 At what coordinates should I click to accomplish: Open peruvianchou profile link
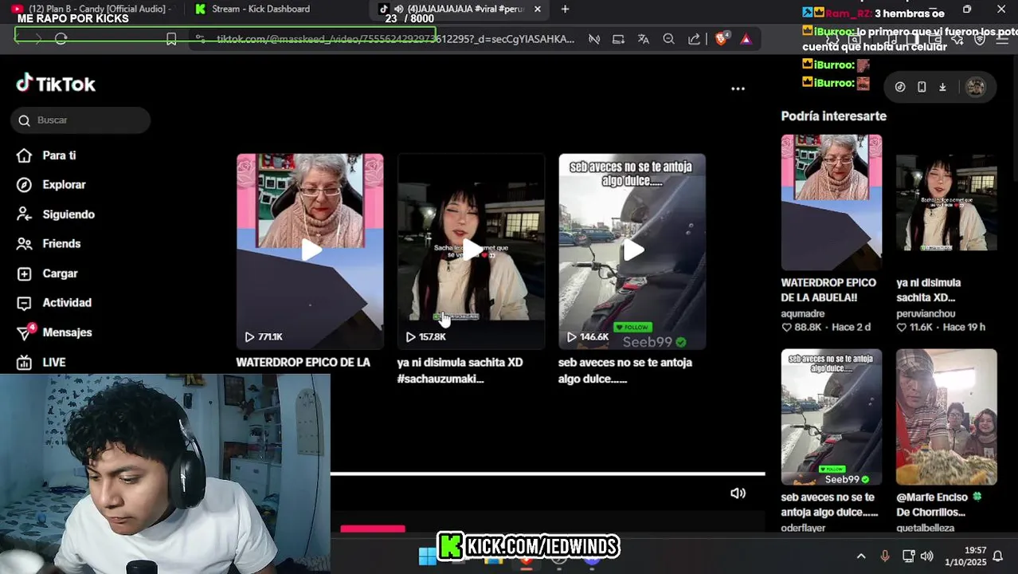click(x=926, y=313)
